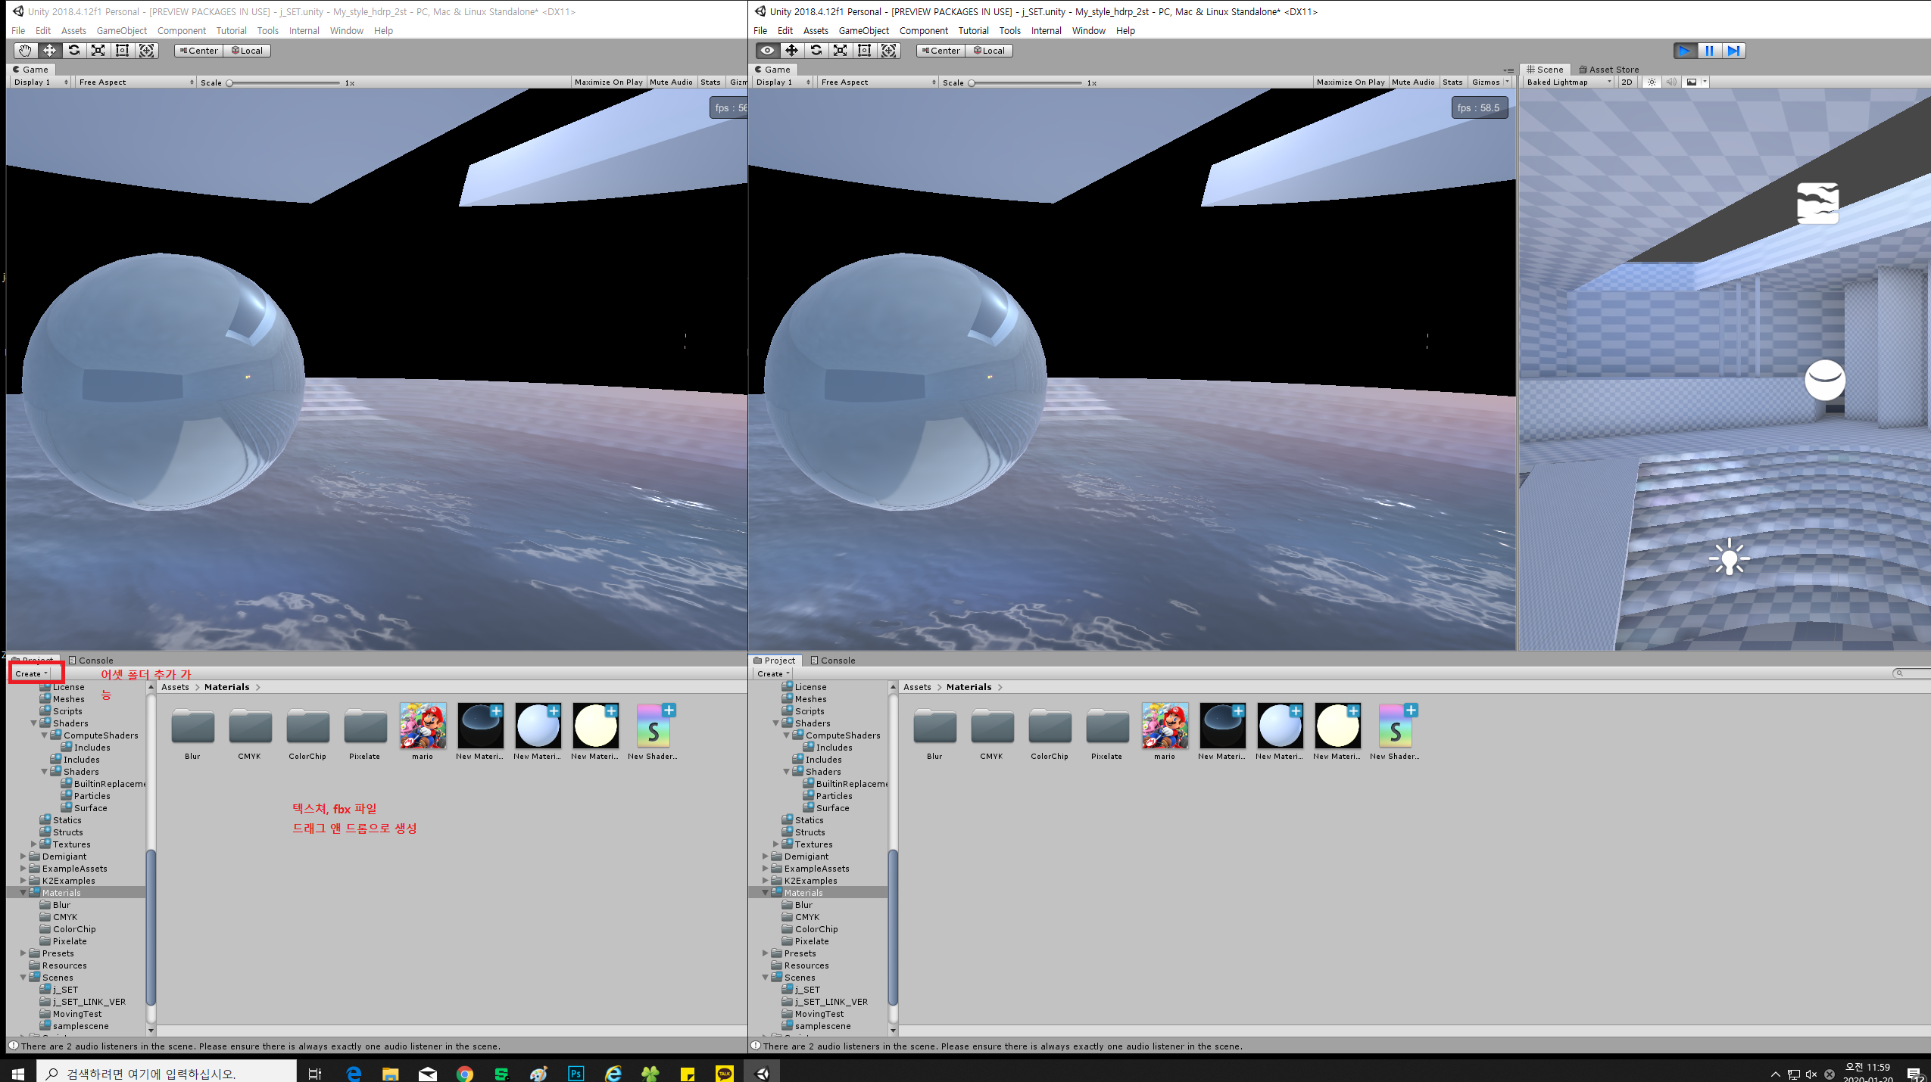Viewport: 1931px width, 1082px height.
Task: Click Maximize On Play in right Game view
Action: coord(1350,82)
